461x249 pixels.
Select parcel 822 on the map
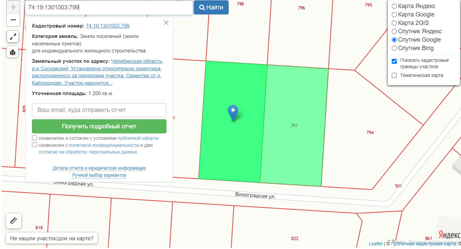(x=295, y=239)
